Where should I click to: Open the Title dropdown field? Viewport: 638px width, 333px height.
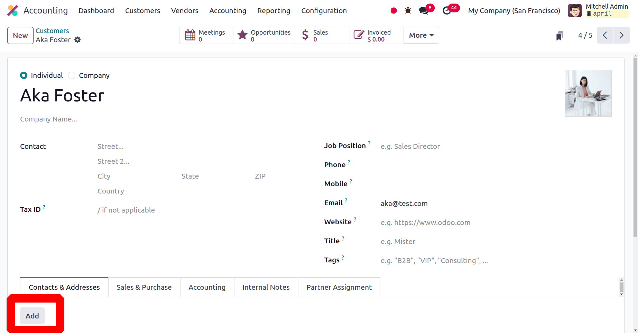coord(496,242)
